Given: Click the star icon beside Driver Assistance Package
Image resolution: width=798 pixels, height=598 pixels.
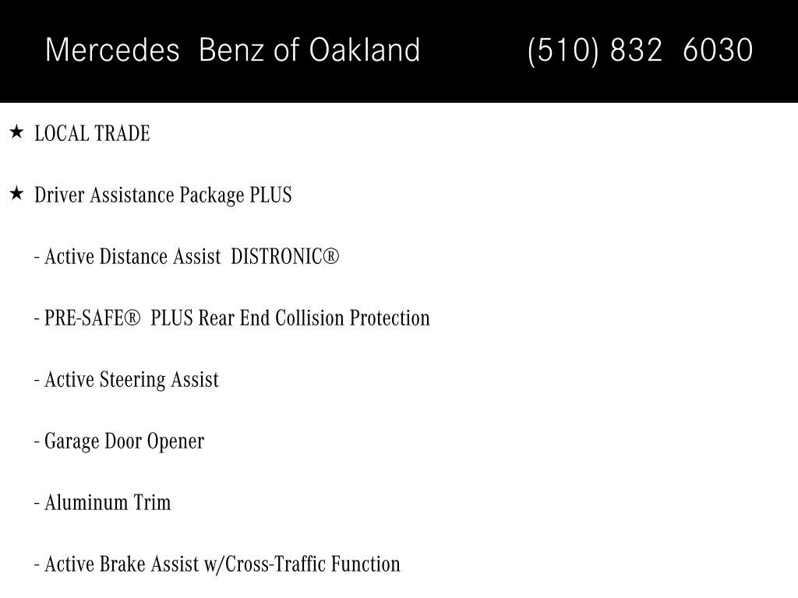Looking at the screenshot, I should (17, 194).
